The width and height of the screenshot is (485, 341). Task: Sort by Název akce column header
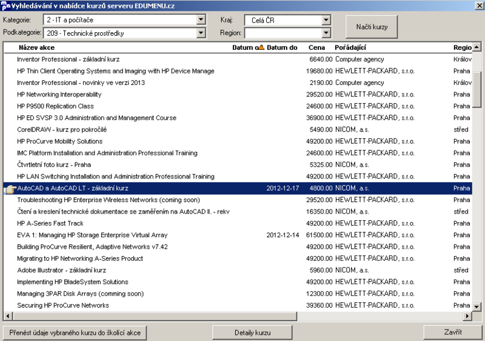[x=36, y=47]
